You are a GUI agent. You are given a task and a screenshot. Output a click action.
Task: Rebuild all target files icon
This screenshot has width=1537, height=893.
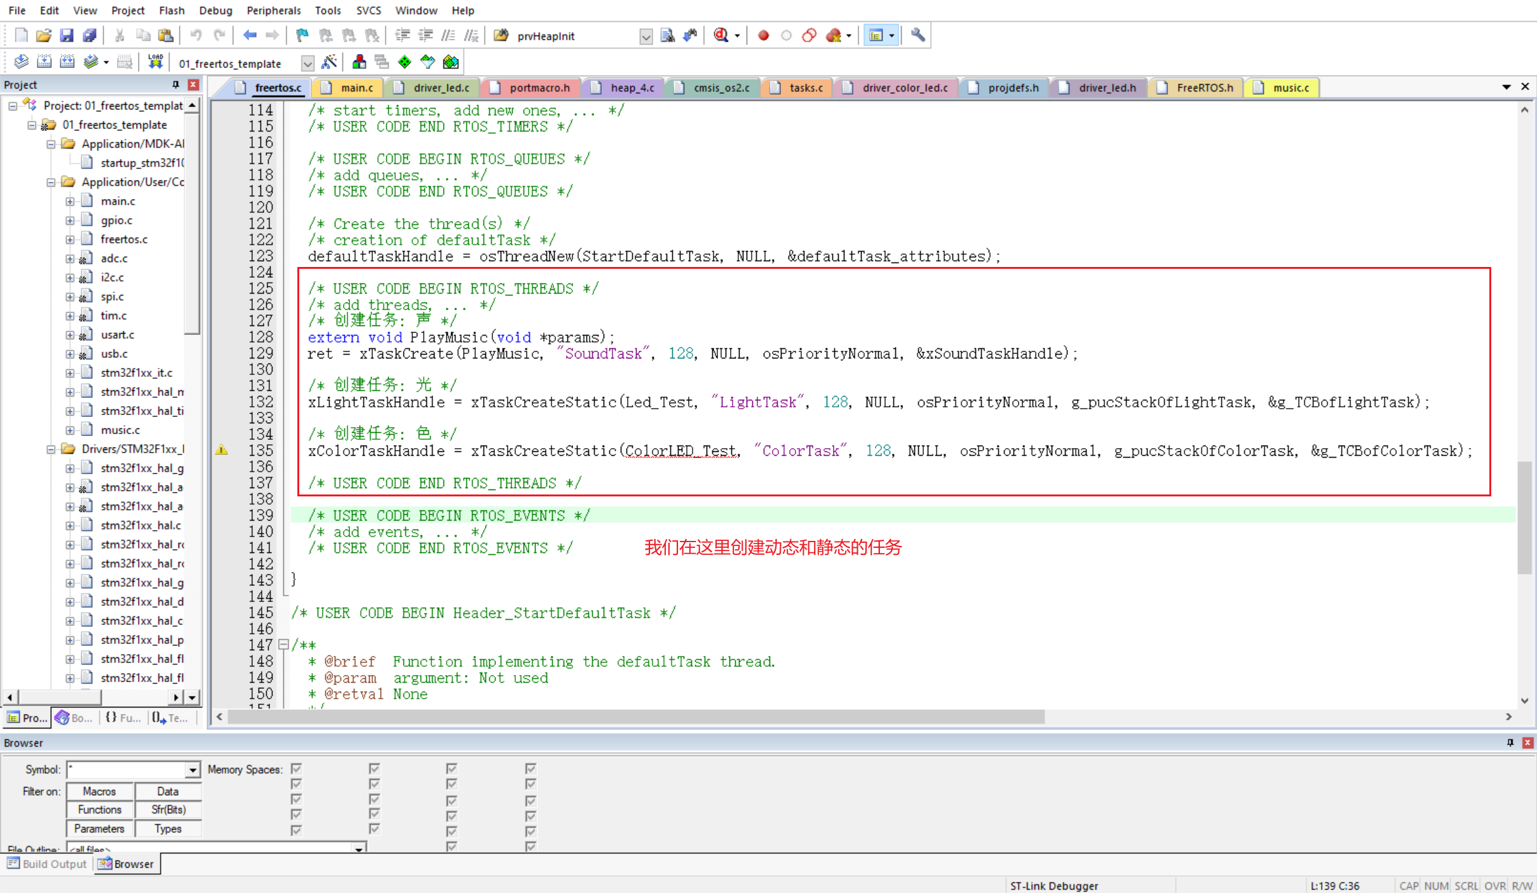(67, 62)
